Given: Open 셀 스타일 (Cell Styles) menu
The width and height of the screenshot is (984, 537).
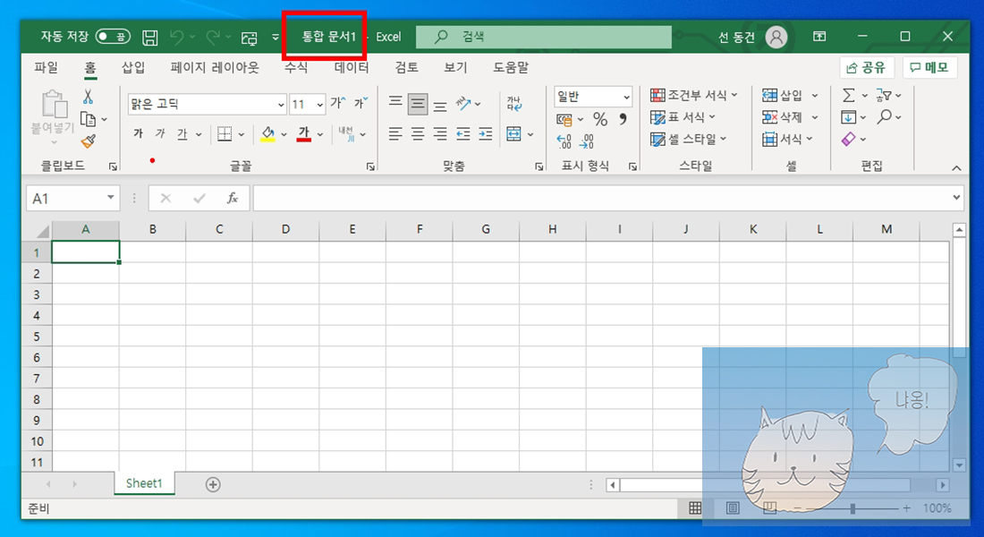Looking at the screenshot, I should click(689, 139).
